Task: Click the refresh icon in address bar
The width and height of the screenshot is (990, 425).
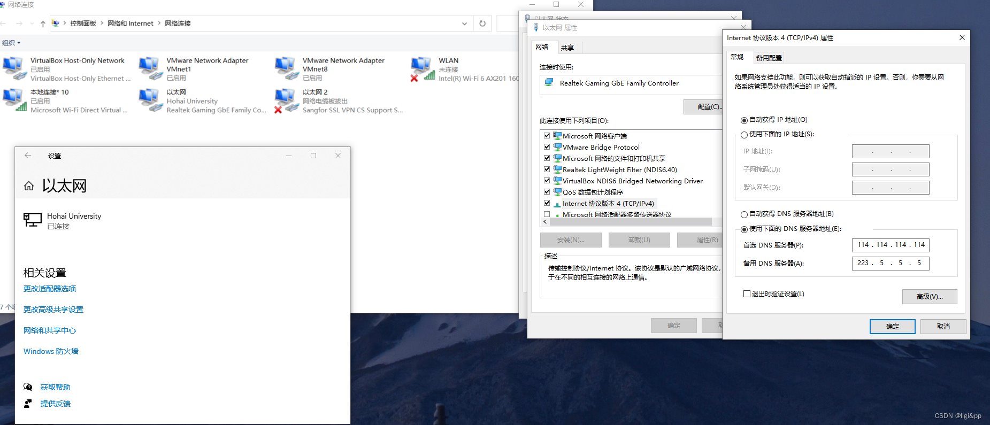Action: click(482, 24)
